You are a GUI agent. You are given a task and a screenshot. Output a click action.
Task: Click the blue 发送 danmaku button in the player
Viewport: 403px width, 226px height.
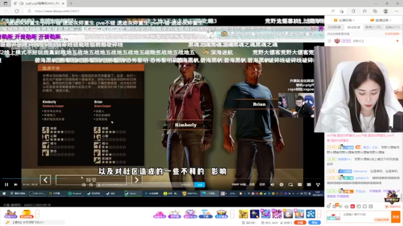click(x=199, y=185)
